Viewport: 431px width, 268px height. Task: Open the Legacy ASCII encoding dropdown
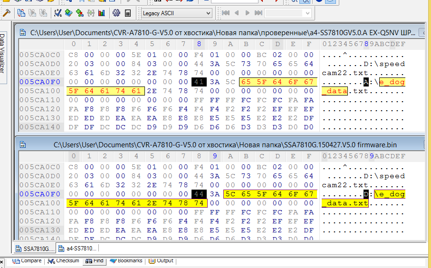coord(176,13)
